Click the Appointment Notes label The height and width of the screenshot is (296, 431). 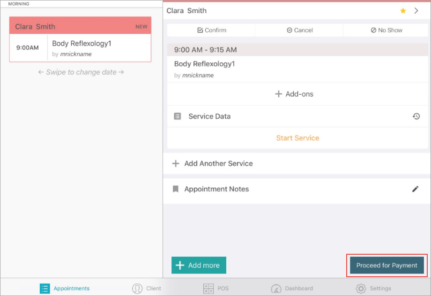216,189
